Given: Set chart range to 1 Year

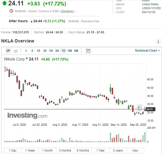Looking at the screenshot, I should [100, 150].
